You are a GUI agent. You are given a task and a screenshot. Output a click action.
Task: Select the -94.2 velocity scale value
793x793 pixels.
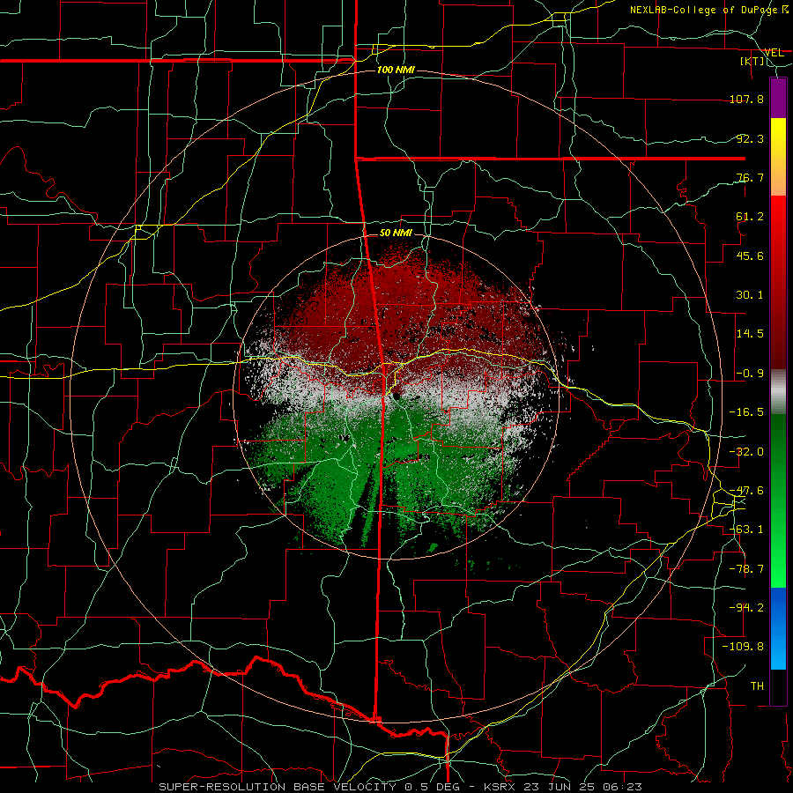tap(747, 608)
